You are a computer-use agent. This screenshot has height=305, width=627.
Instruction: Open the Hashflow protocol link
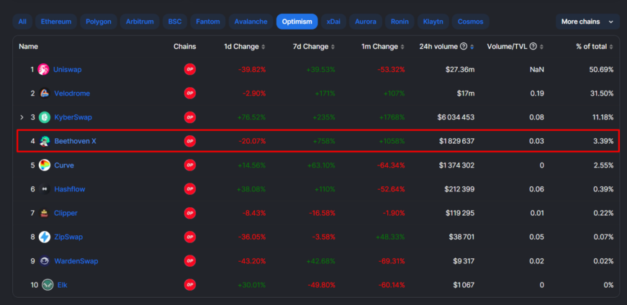point(70,189)
